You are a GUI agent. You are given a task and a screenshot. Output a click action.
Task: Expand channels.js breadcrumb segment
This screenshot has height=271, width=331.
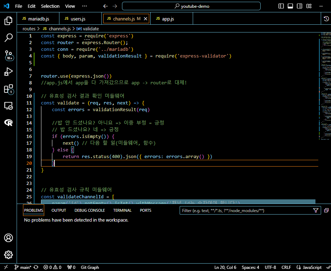[57, 29]
